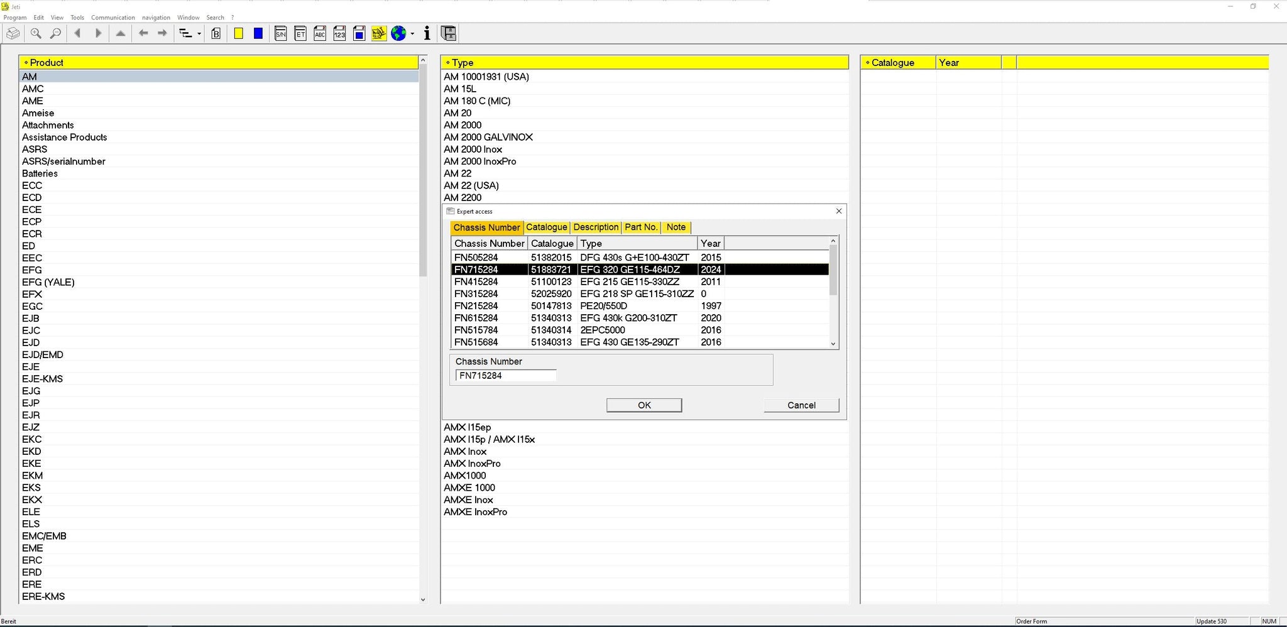Click the printer icon in toolbar
Screen dimensions: 1287x627
pyautogui.click(x=13, y=33)
